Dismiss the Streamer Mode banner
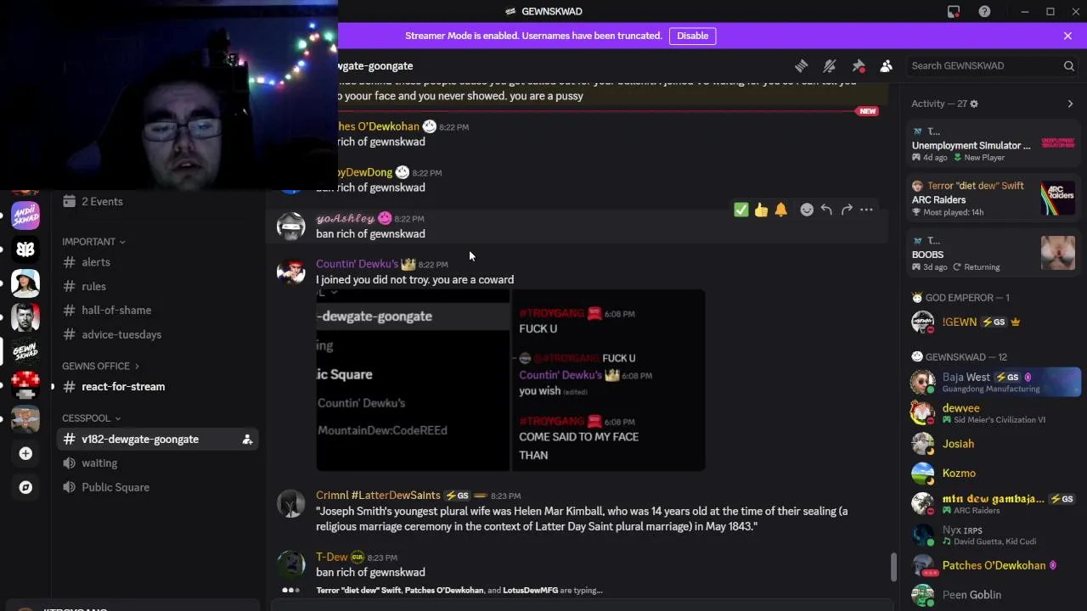The height and width of the screenshot is (611, 1087). pos(1067,36)
